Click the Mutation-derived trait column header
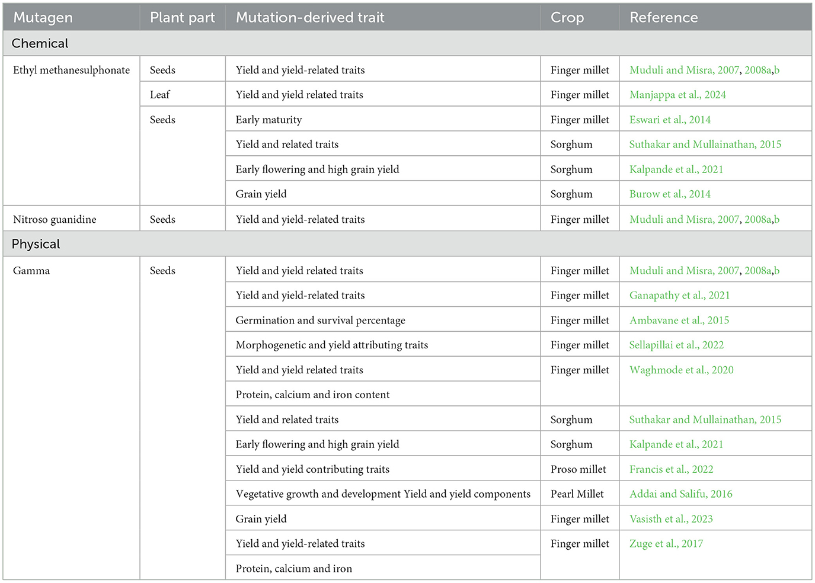The height and width of the screenshot is (583, 815). coord(310,18)
